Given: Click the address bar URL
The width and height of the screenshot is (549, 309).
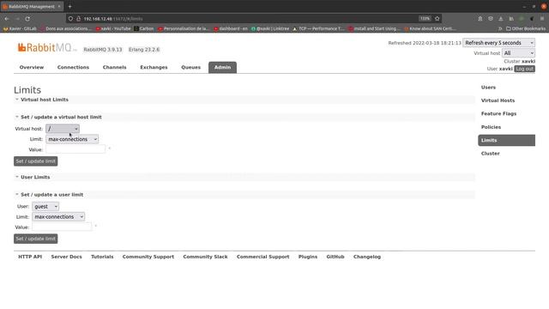Looking at the screenshot, I should pos(113,19).
